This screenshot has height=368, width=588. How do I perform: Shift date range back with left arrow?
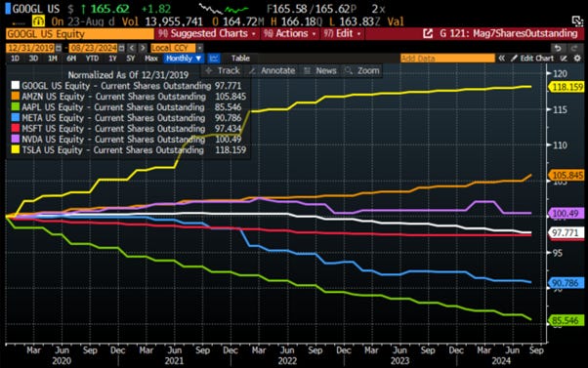pyautogui.click(x=131, y=48)
